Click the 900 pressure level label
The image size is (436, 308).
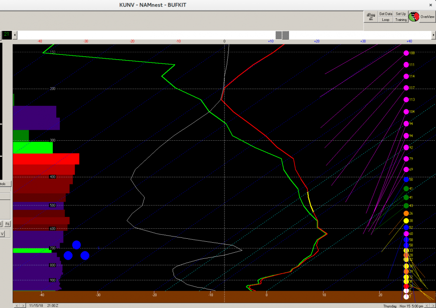click(52, 280)
